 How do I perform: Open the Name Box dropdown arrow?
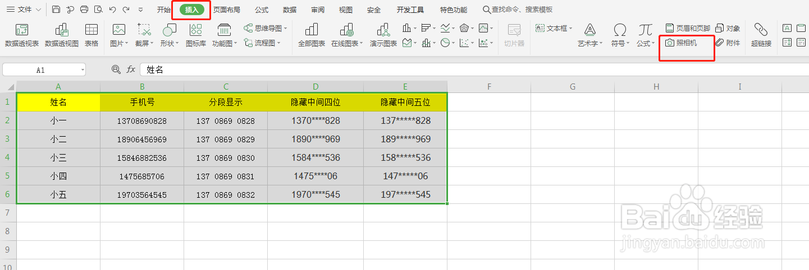83,70
